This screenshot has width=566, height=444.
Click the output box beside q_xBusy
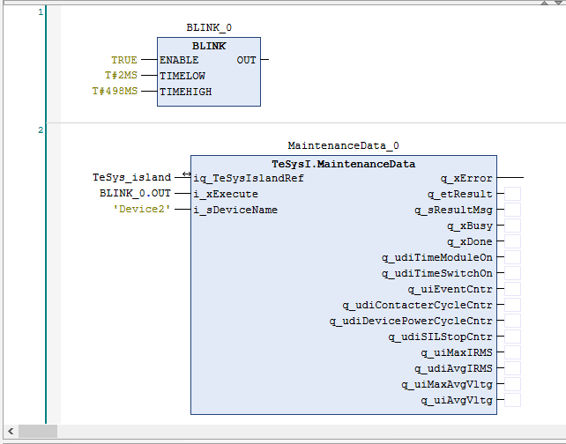click(512, 226)
